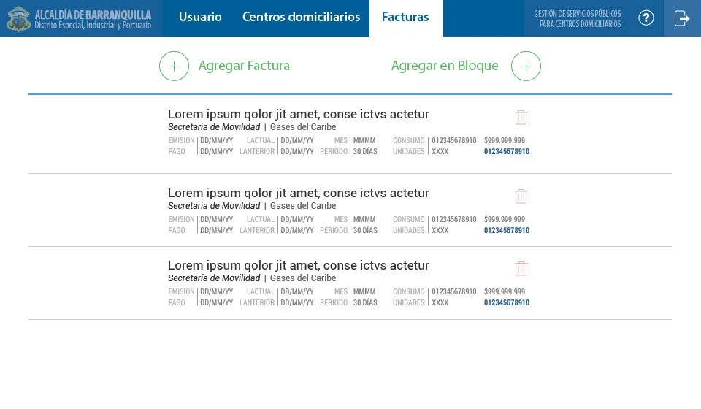Click the Alcaldía de Barranquilla crest logo
The width and height of the screenshot is (701, 409).
[x=19, y=18]
